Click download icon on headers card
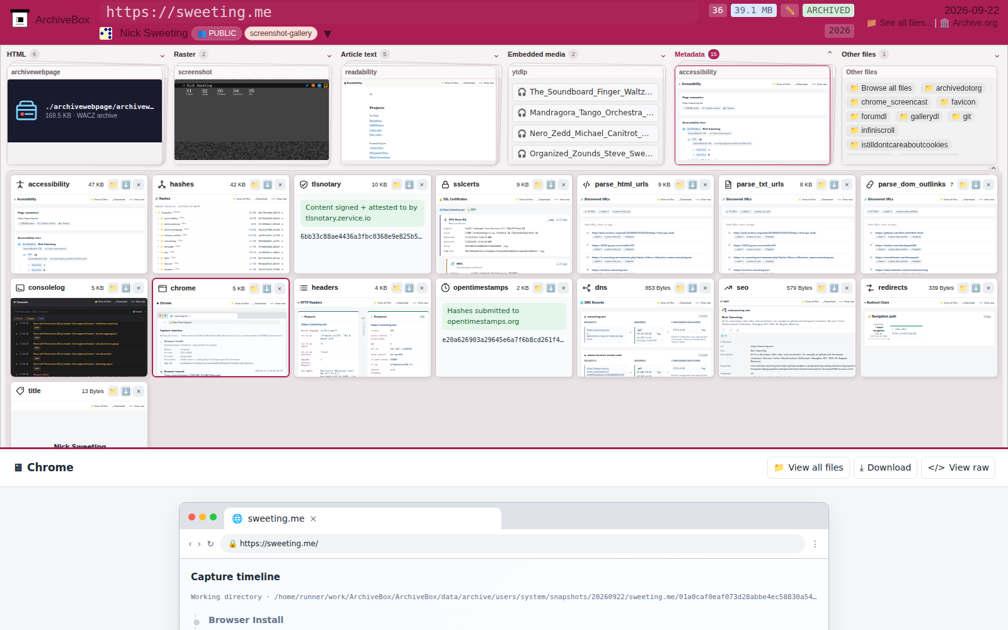The width and height of the screenshot is (1008, 630). pos(409,288)
